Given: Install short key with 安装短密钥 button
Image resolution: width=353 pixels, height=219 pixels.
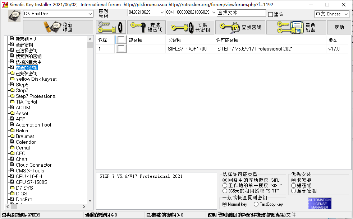Looking at the screenshot, I should (147, 27).
